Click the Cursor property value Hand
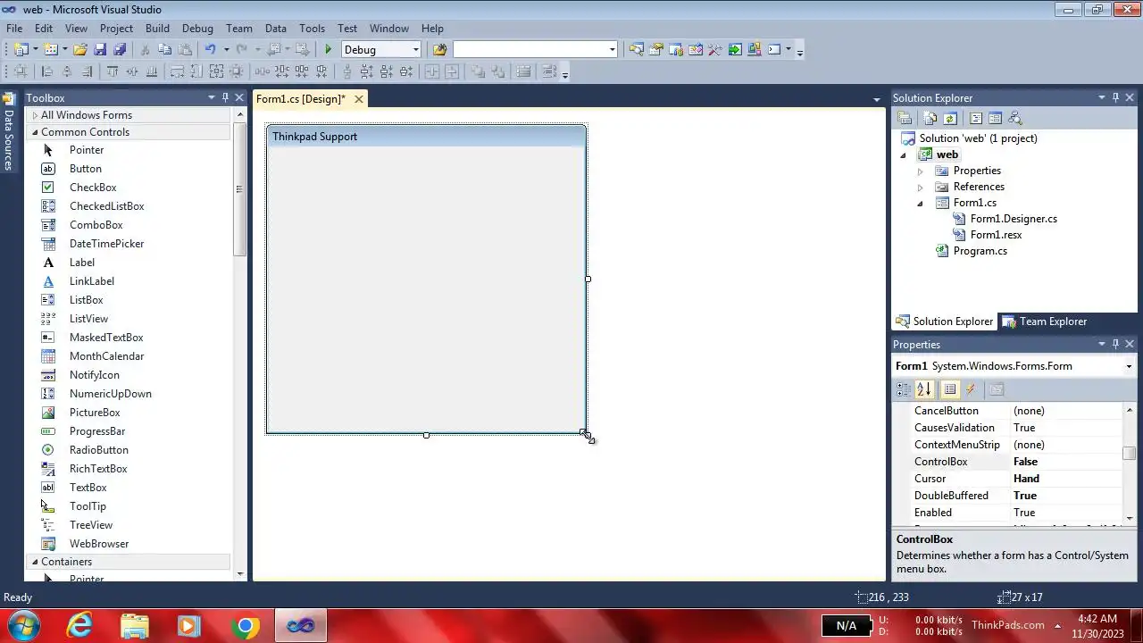This screenshot has width=1143, height=643. pyautogui.click(x=1026, y=479)
